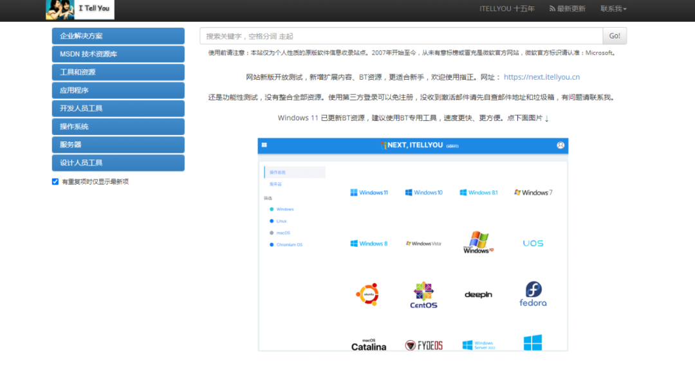Expand the 联系我 dropdown menu
Screen dimensions: 695x385
pos(613,9)
